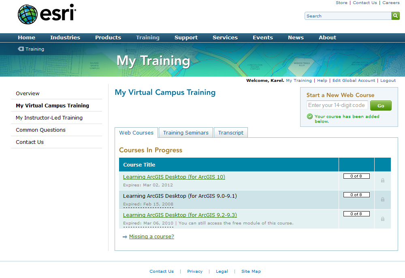This screenshot has width=405, height=278.
Task: Open Learning ArcGIS Desktop (for ArcGIS 9.2-9.3) course
Action: pos(180,215)
